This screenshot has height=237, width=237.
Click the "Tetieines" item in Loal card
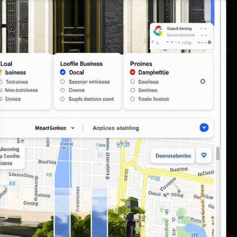tap(17, 82)
